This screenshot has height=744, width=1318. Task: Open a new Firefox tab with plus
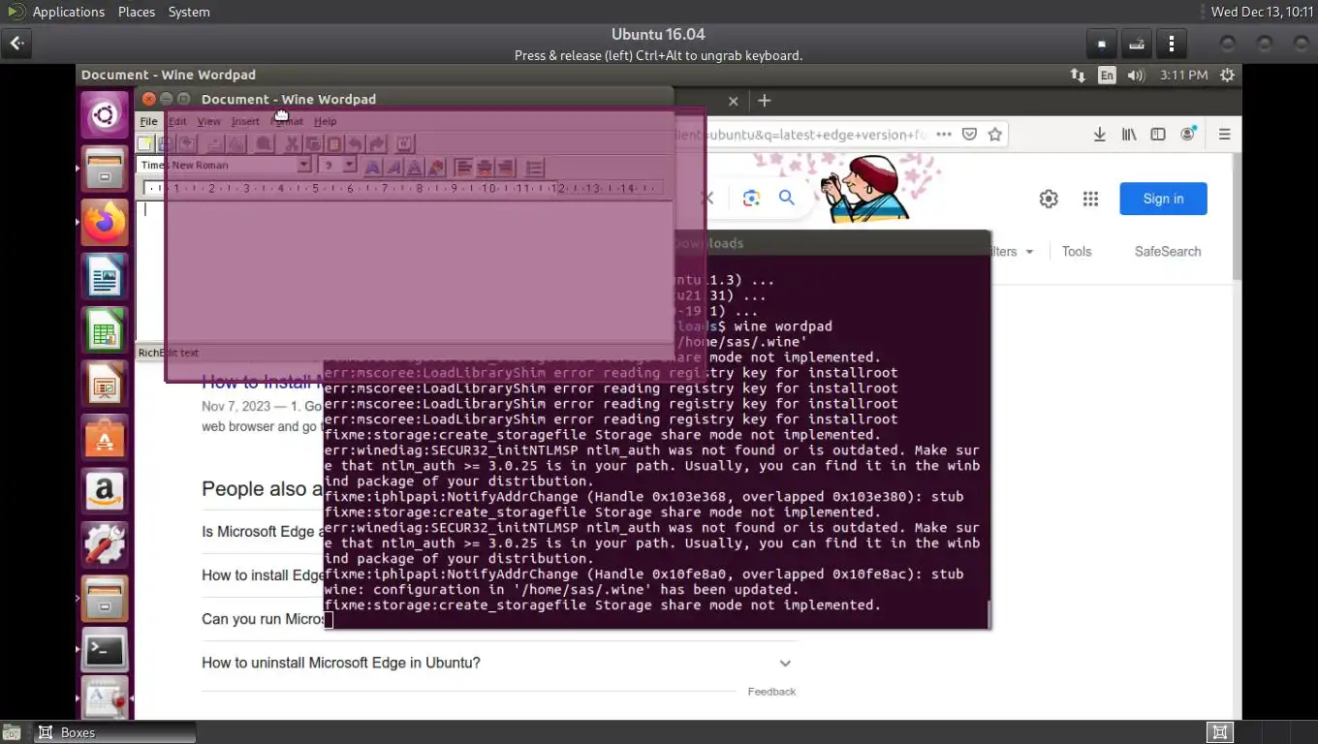click(764, 101)
